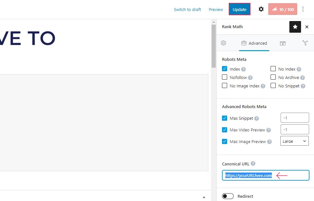
Task: Close the Rank Math sidebar
Action: [307, 27]
